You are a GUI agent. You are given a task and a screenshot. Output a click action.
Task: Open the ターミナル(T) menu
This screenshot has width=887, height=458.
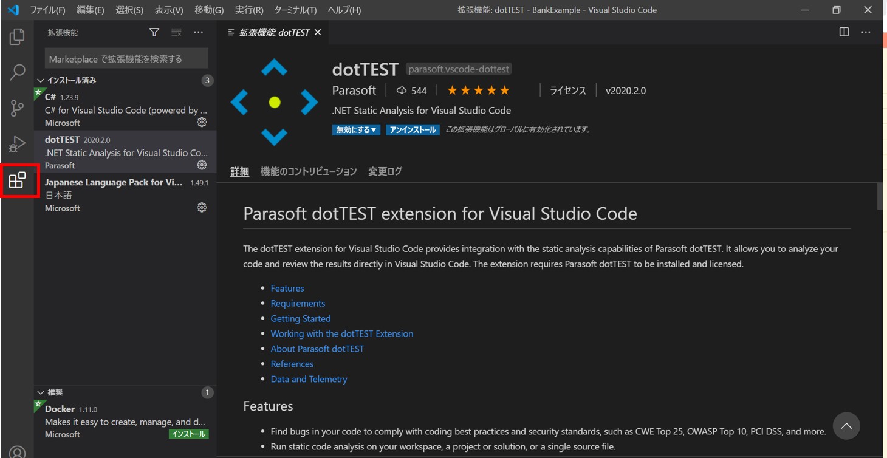point(295,10)
